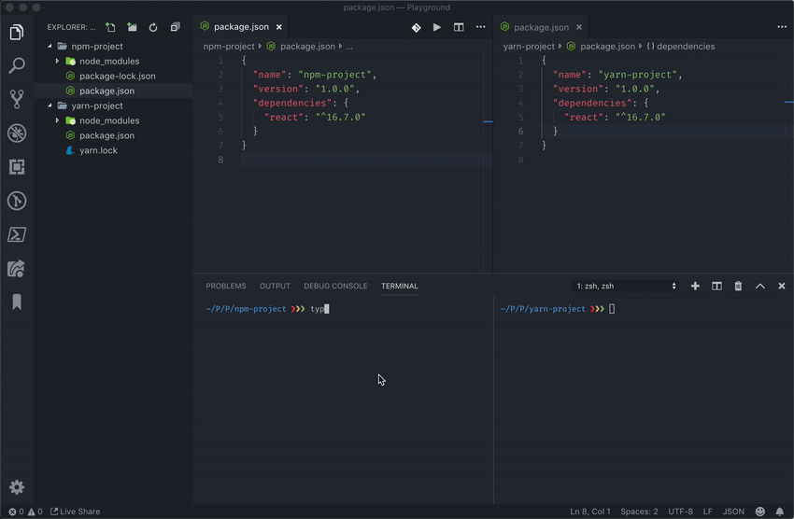Click 'Ln 8, Col 1' in status bar

[x=590, y=512]
